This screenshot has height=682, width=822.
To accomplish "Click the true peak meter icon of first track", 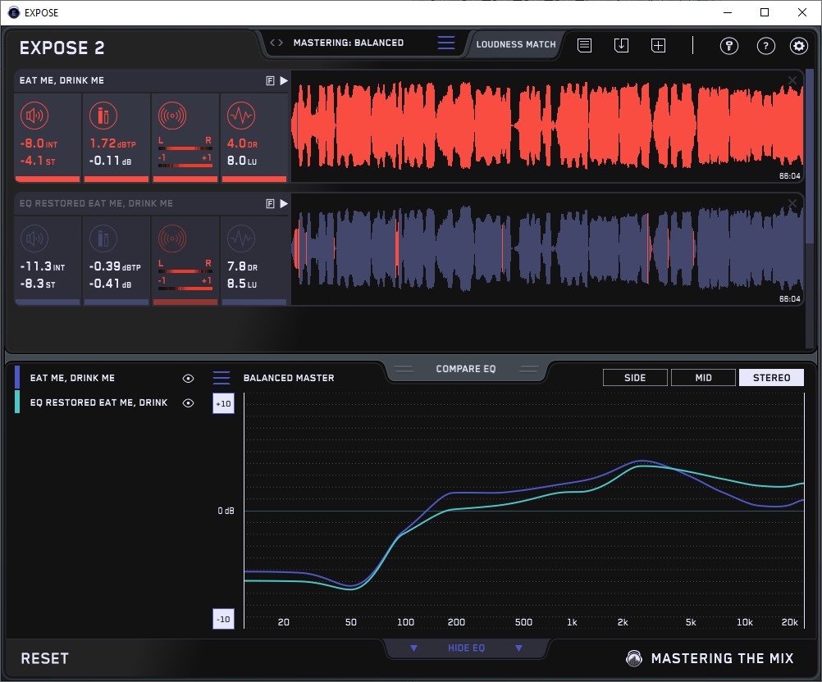I will coord(103,116).
